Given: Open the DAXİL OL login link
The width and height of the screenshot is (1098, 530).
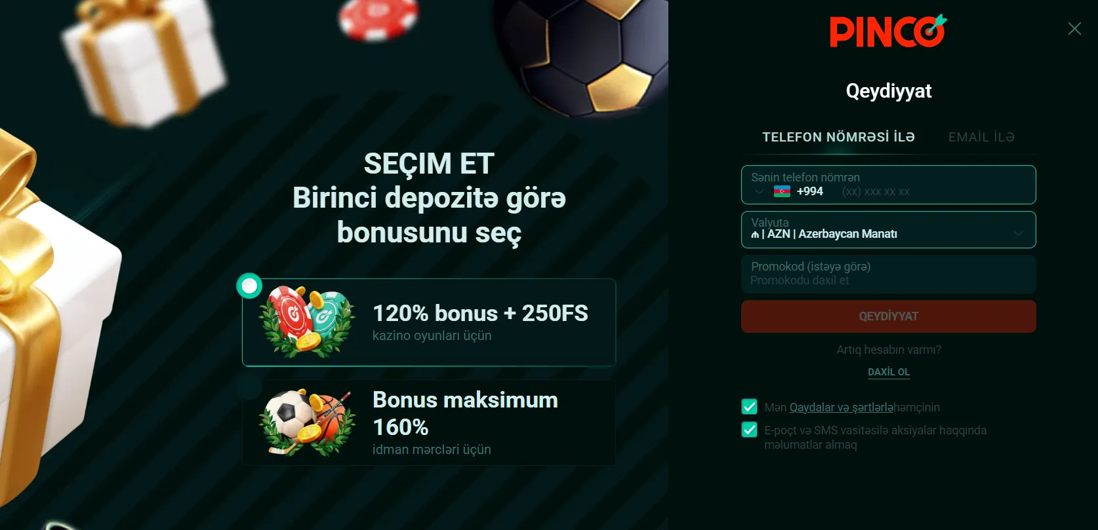Looking at the screenshot, I should click(889, 371).
